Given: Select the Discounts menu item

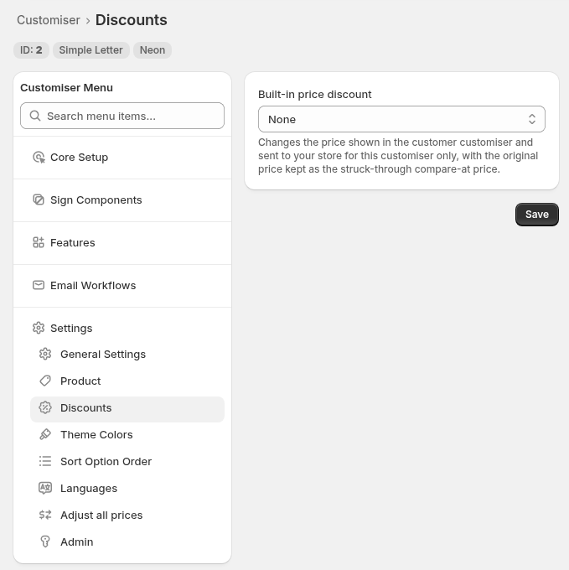Looking at the screenshot, I should pos(127,409).
